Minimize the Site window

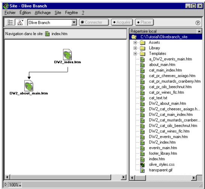[x=188, y=6]
